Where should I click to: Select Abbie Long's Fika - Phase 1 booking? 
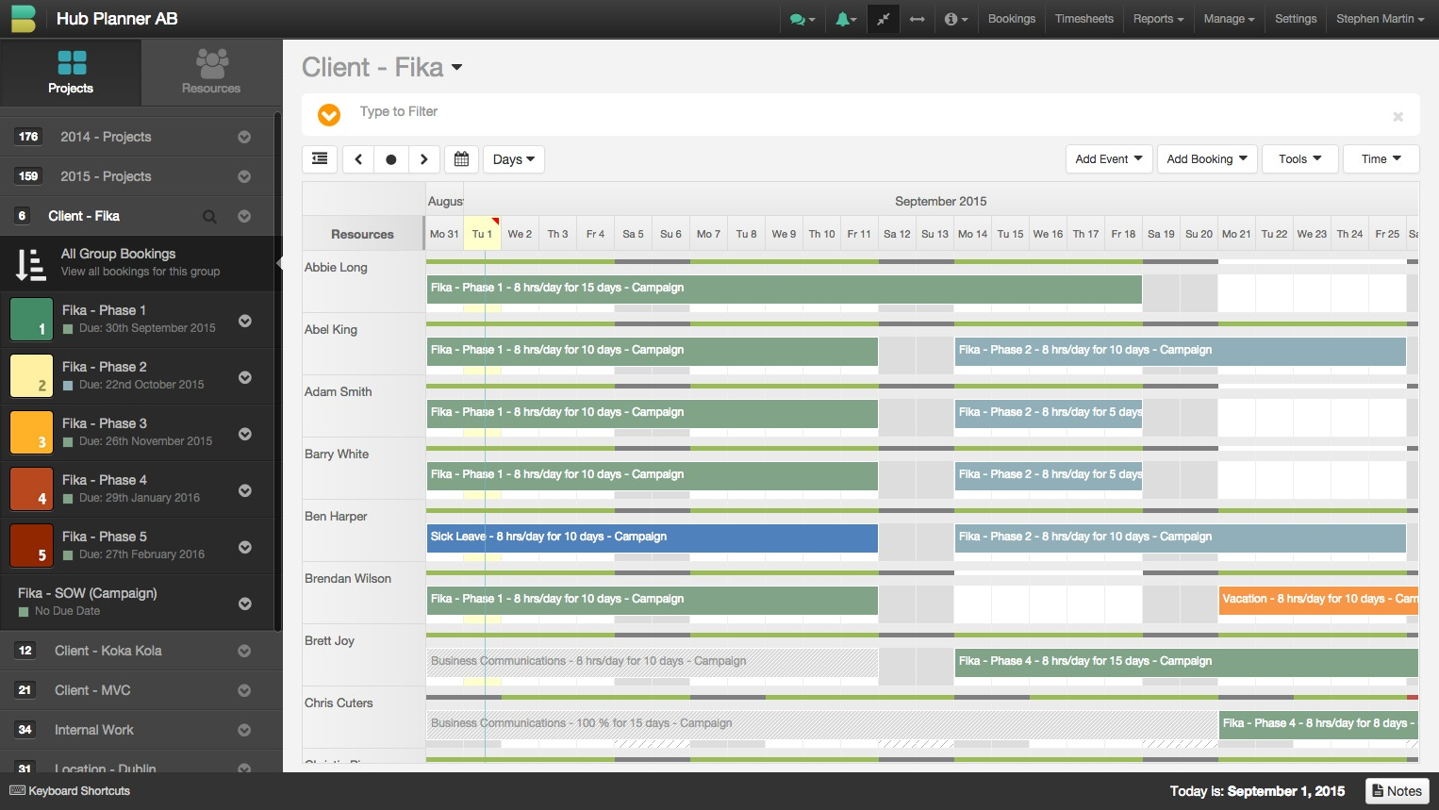[785, 288]
